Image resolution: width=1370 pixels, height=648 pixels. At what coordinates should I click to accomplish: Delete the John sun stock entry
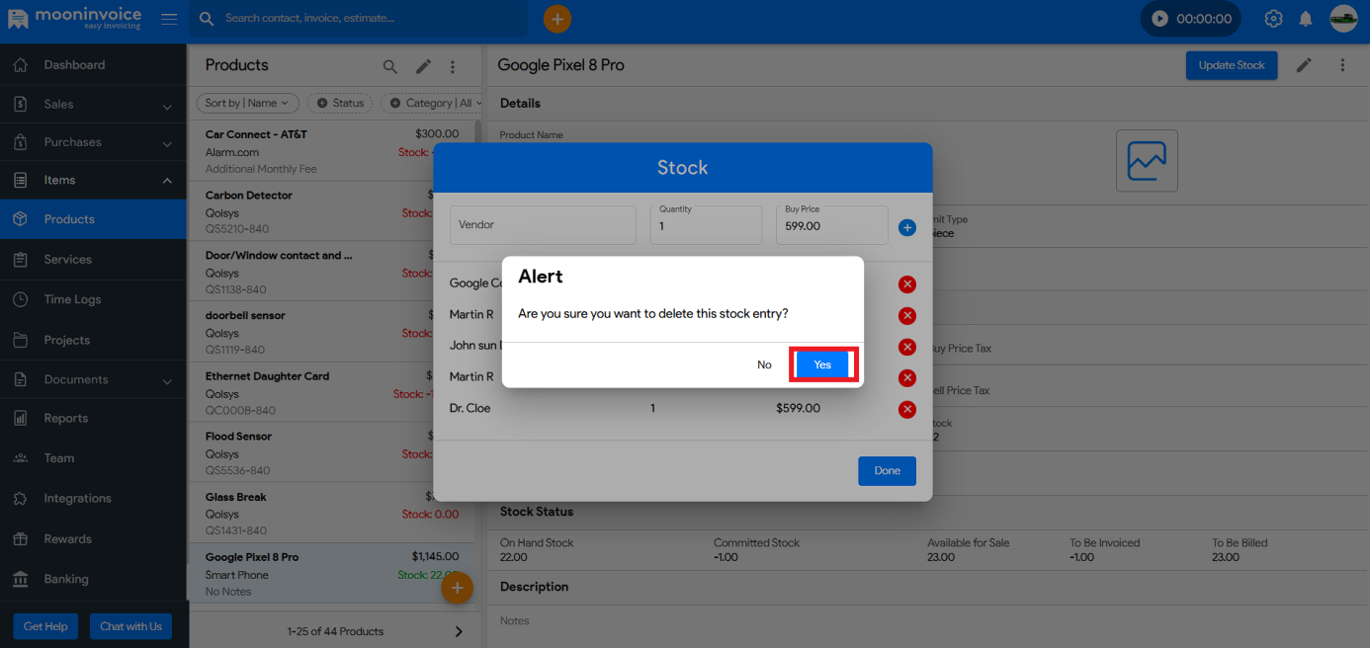(907, 347)
